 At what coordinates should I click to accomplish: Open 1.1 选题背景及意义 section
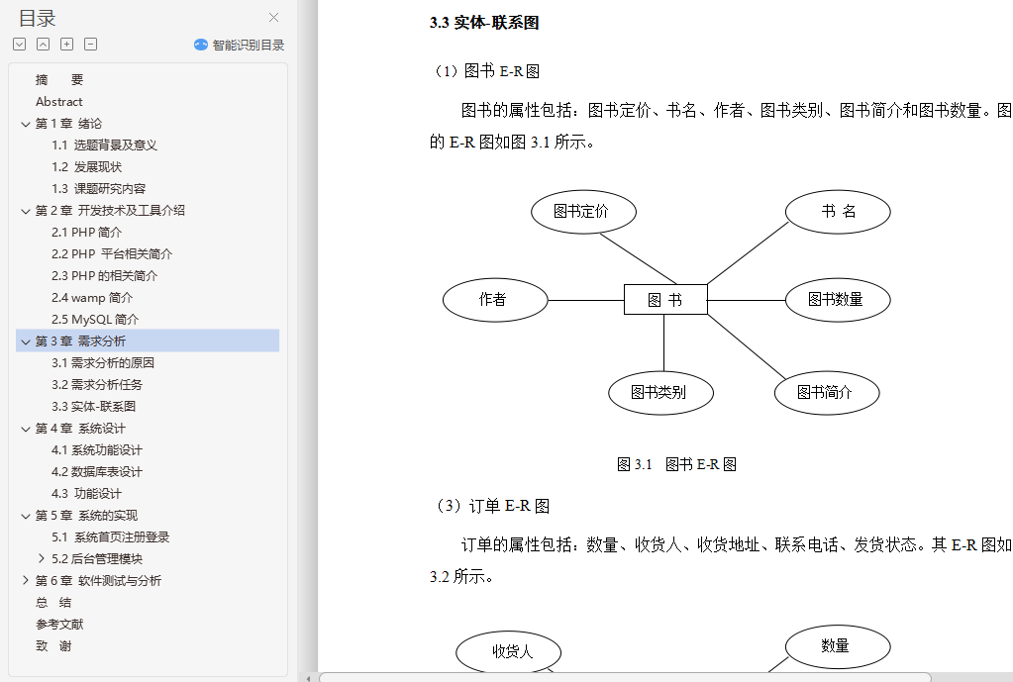click(105, 146)
